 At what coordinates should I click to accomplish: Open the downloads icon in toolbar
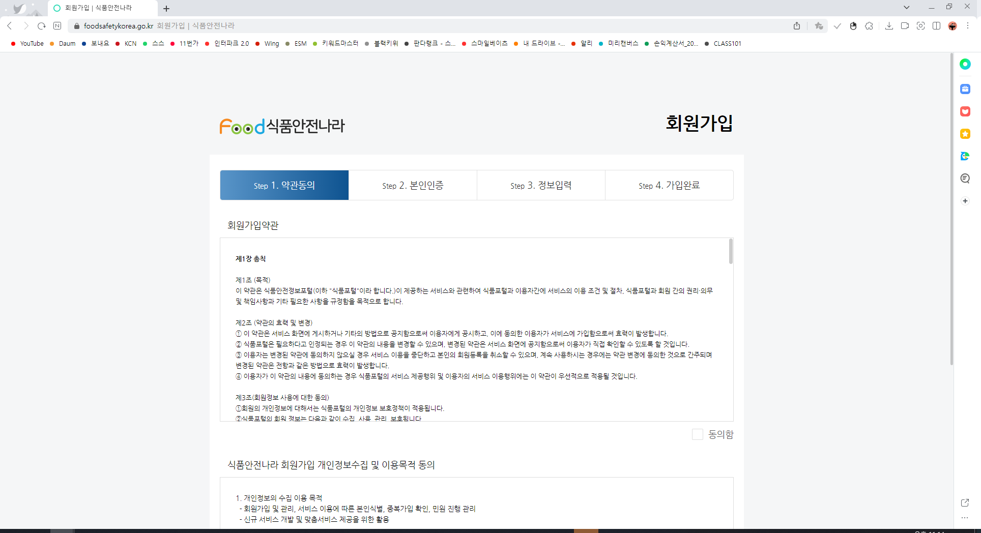point(889,26)
